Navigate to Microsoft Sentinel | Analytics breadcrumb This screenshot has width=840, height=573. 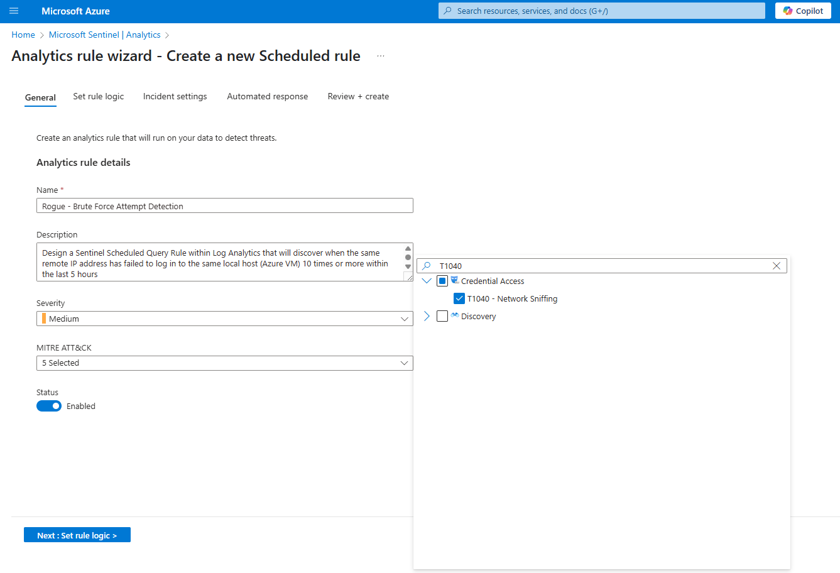point(105,35)
